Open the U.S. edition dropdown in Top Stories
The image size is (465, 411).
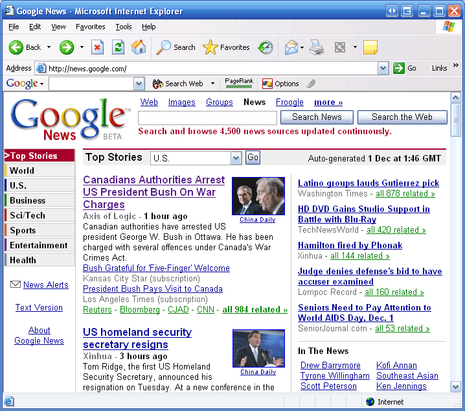tap(236, 158)
